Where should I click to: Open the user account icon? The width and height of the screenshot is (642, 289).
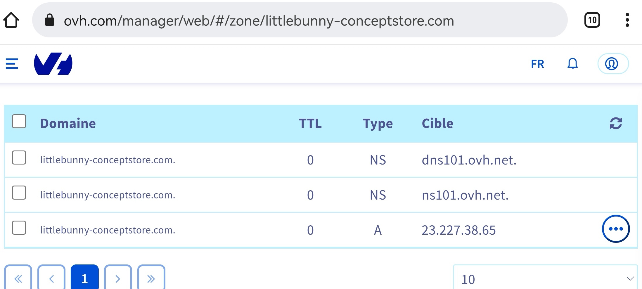(x=613, y=63)
